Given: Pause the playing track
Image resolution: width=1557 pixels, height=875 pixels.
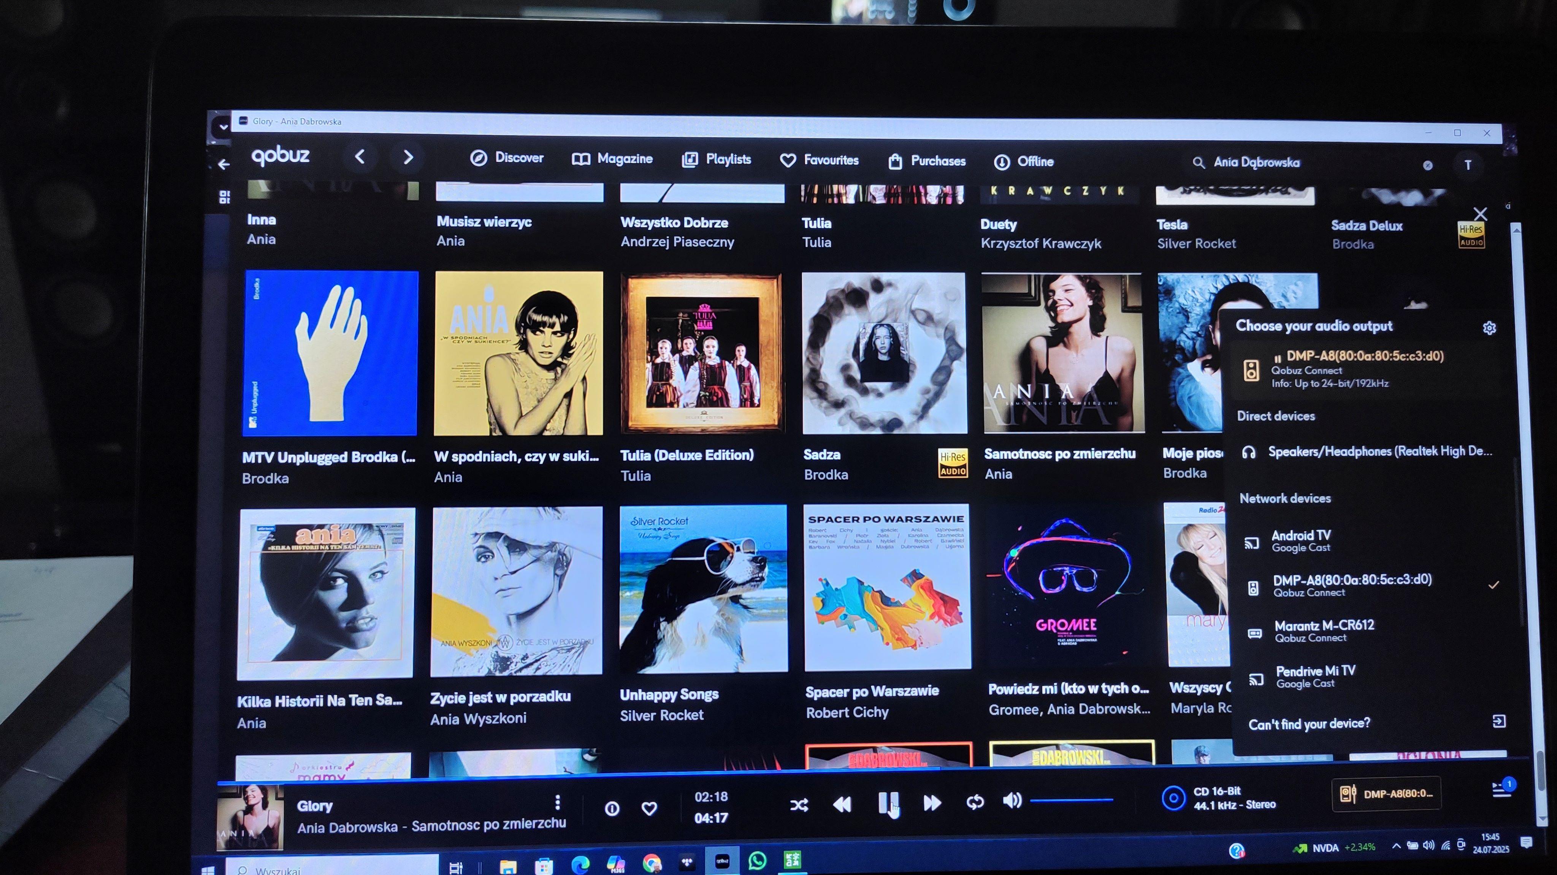Looking at the screenshot, I should pyautogui.click(x=888, y=803).
